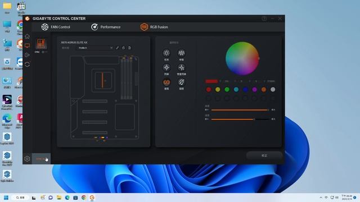The height and width of the screenshot is (202, 360).
Task: Click the orange monitor icon in sidebar
Action: [28, 45]
